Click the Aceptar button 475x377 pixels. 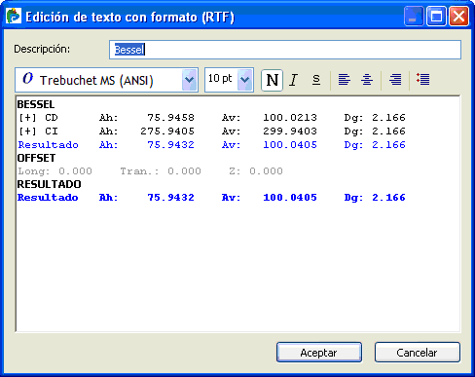click(319, 353)
